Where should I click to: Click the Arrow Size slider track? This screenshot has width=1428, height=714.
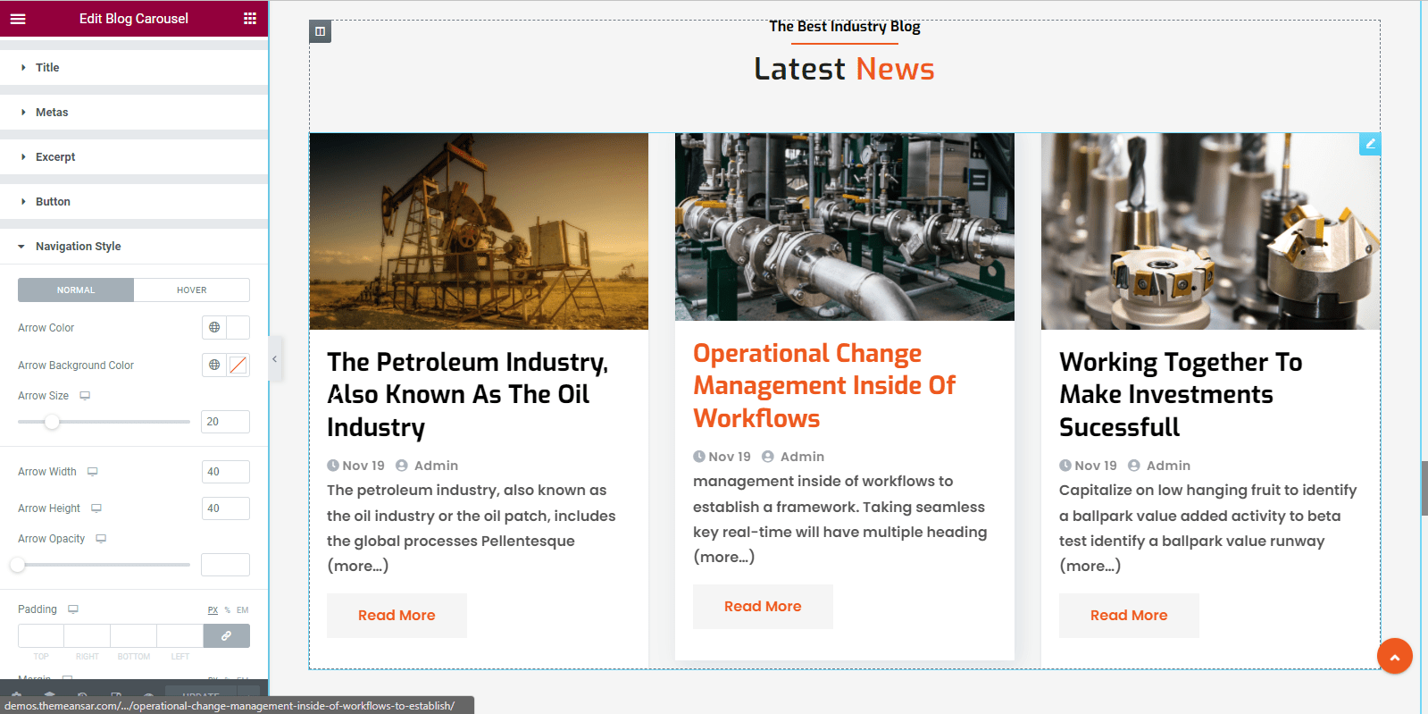[x=125, y=422]
